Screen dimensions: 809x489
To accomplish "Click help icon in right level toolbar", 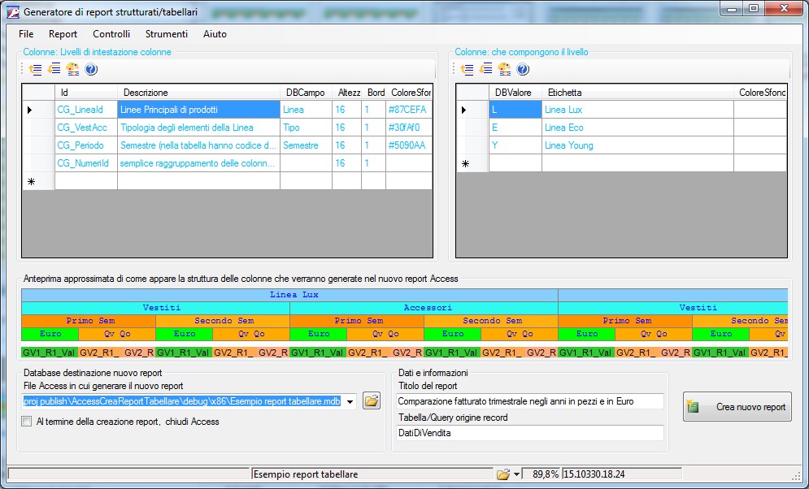I will point(523,69).
